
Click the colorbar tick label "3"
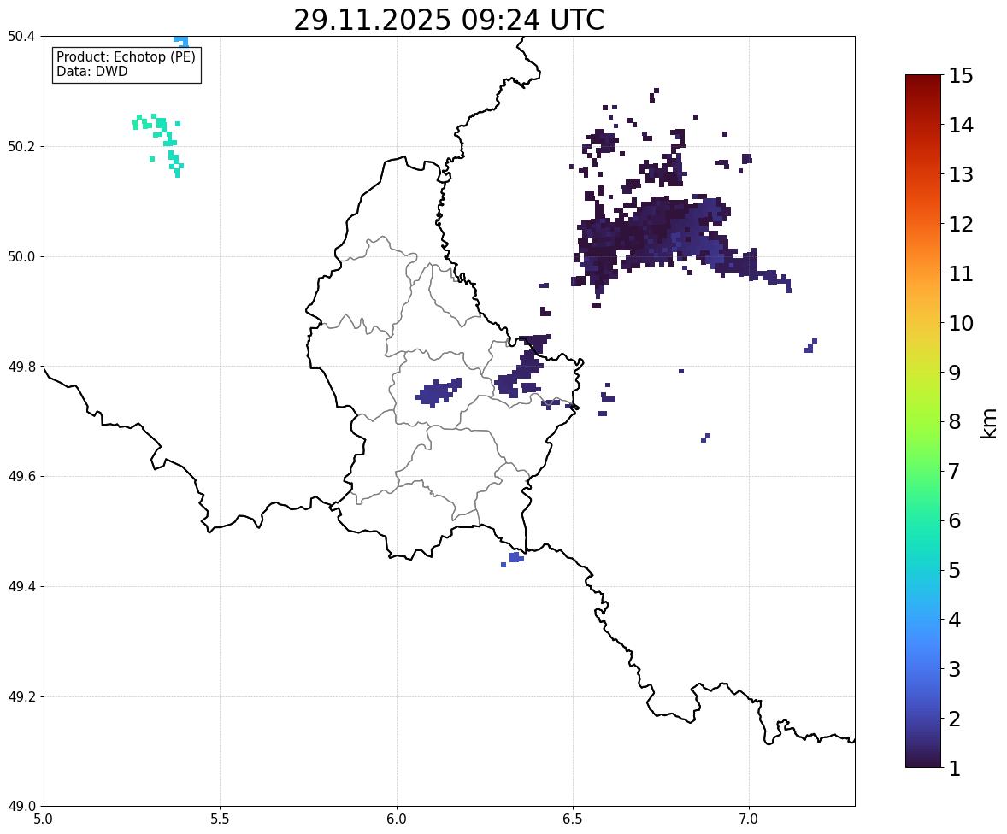click(955, 669)
